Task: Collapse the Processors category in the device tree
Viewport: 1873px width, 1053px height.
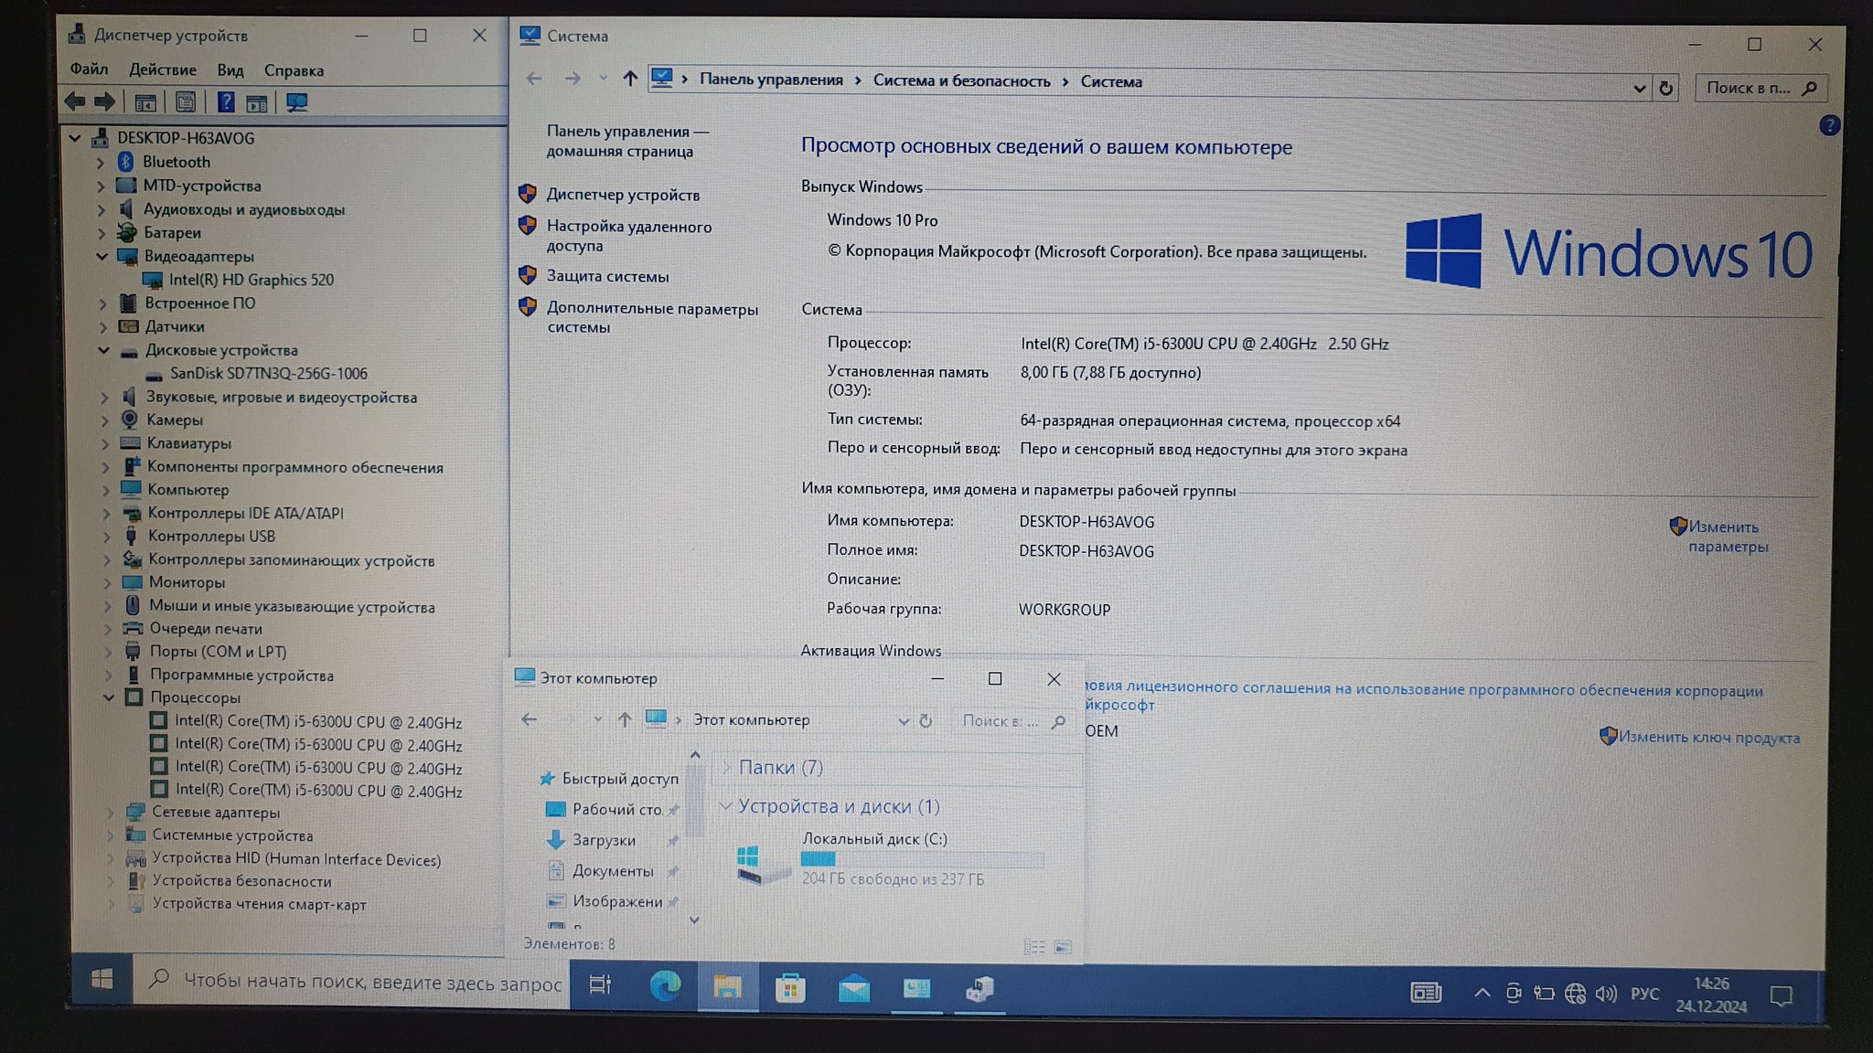Action: (x=109, y=697)
